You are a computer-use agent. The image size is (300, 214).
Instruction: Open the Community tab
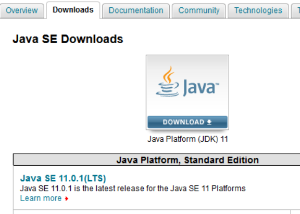[x=199, y=10]
